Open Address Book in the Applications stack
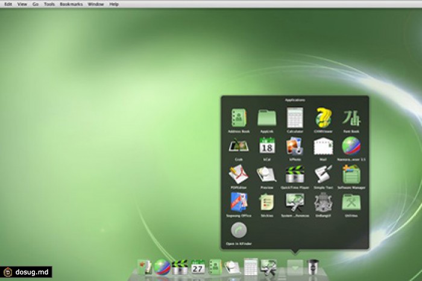The width and height of the screenshot is (422, 281). (x=239, y=118)
